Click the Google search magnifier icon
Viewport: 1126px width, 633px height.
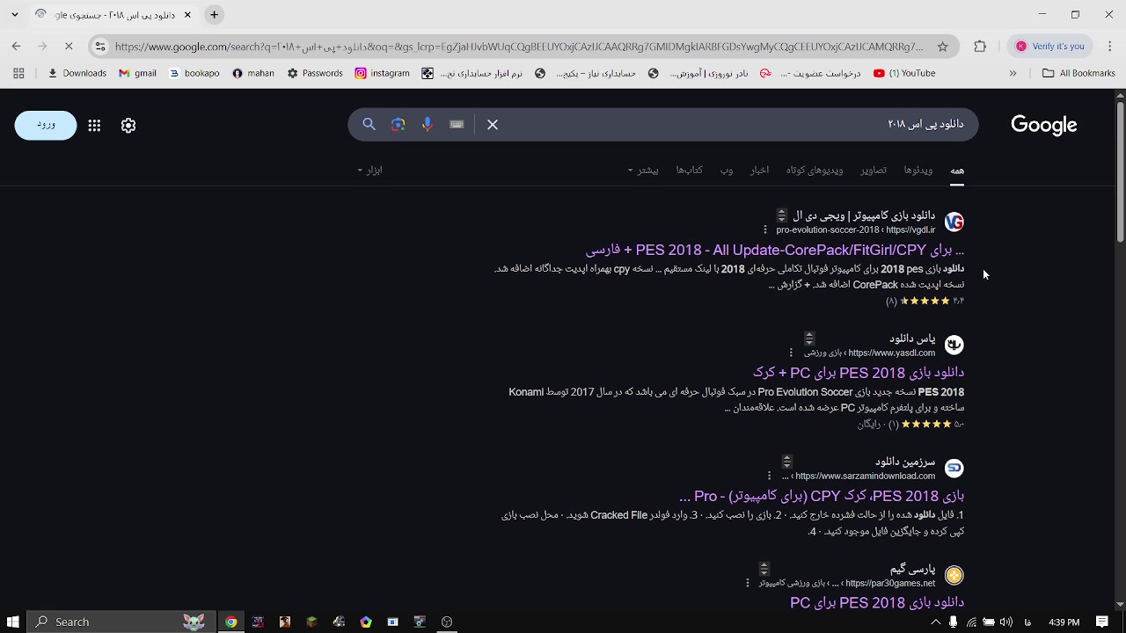pyautogui.click(x=369, y=125)
